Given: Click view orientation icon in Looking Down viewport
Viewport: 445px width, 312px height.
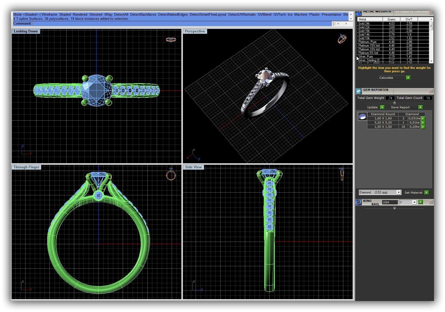Looking at the screenshot, I should coord(171,40).
